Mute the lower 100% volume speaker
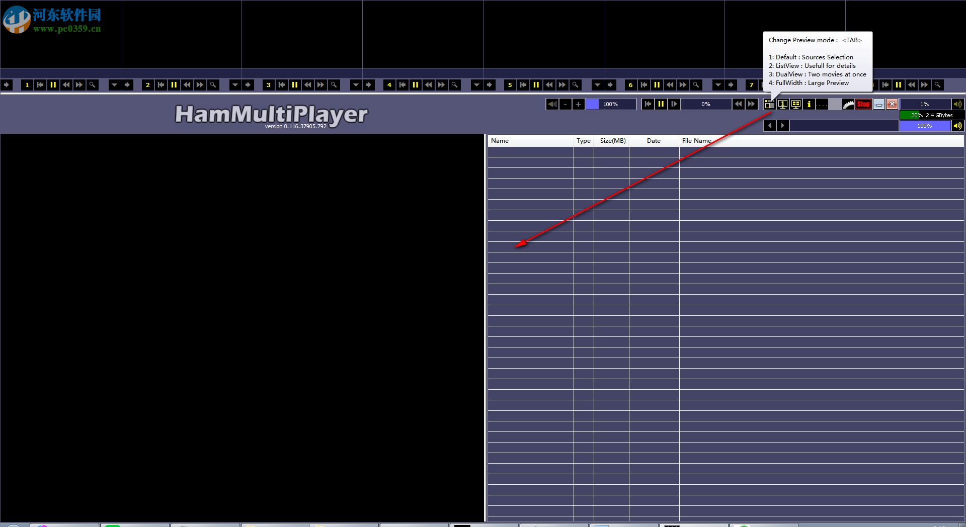This screenshot has height=527, width=966. click(957, 126)
